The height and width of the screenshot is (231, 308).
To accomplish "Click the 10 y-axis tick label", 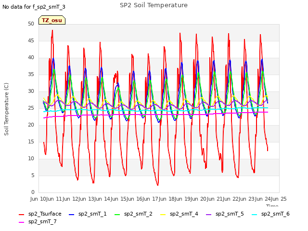I will tap(31, 158).
